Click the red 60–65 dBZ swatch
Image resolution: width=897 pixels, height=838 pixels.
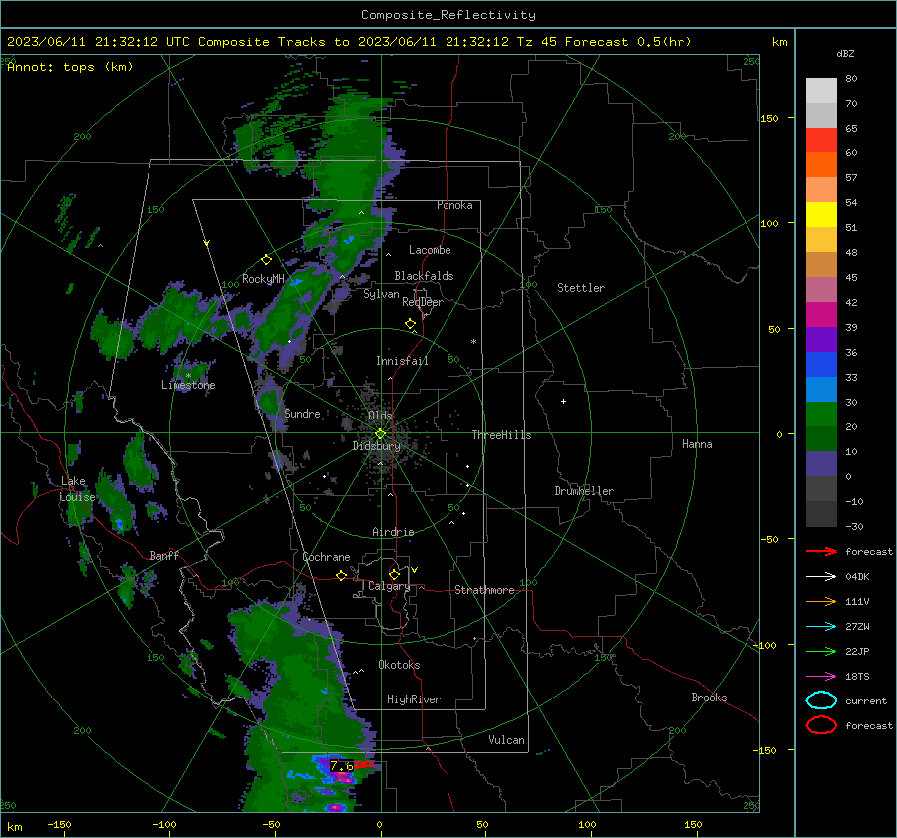821,140
